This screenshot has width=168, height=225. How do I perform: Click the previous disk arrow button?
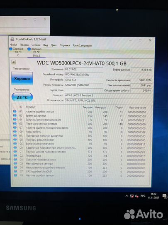coord(13,62)
